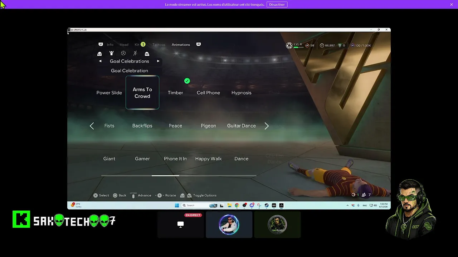Image resolution: width=458 pixels, height=257 pixels.
Task: Select the running figure animation category icon
Action: pyautogui.click(x=135, y=54)
